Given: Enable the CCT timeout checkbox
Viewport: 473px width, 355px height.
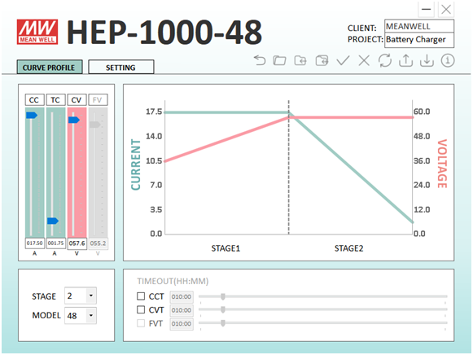Looking at the screenshot, I should [141, 296].
